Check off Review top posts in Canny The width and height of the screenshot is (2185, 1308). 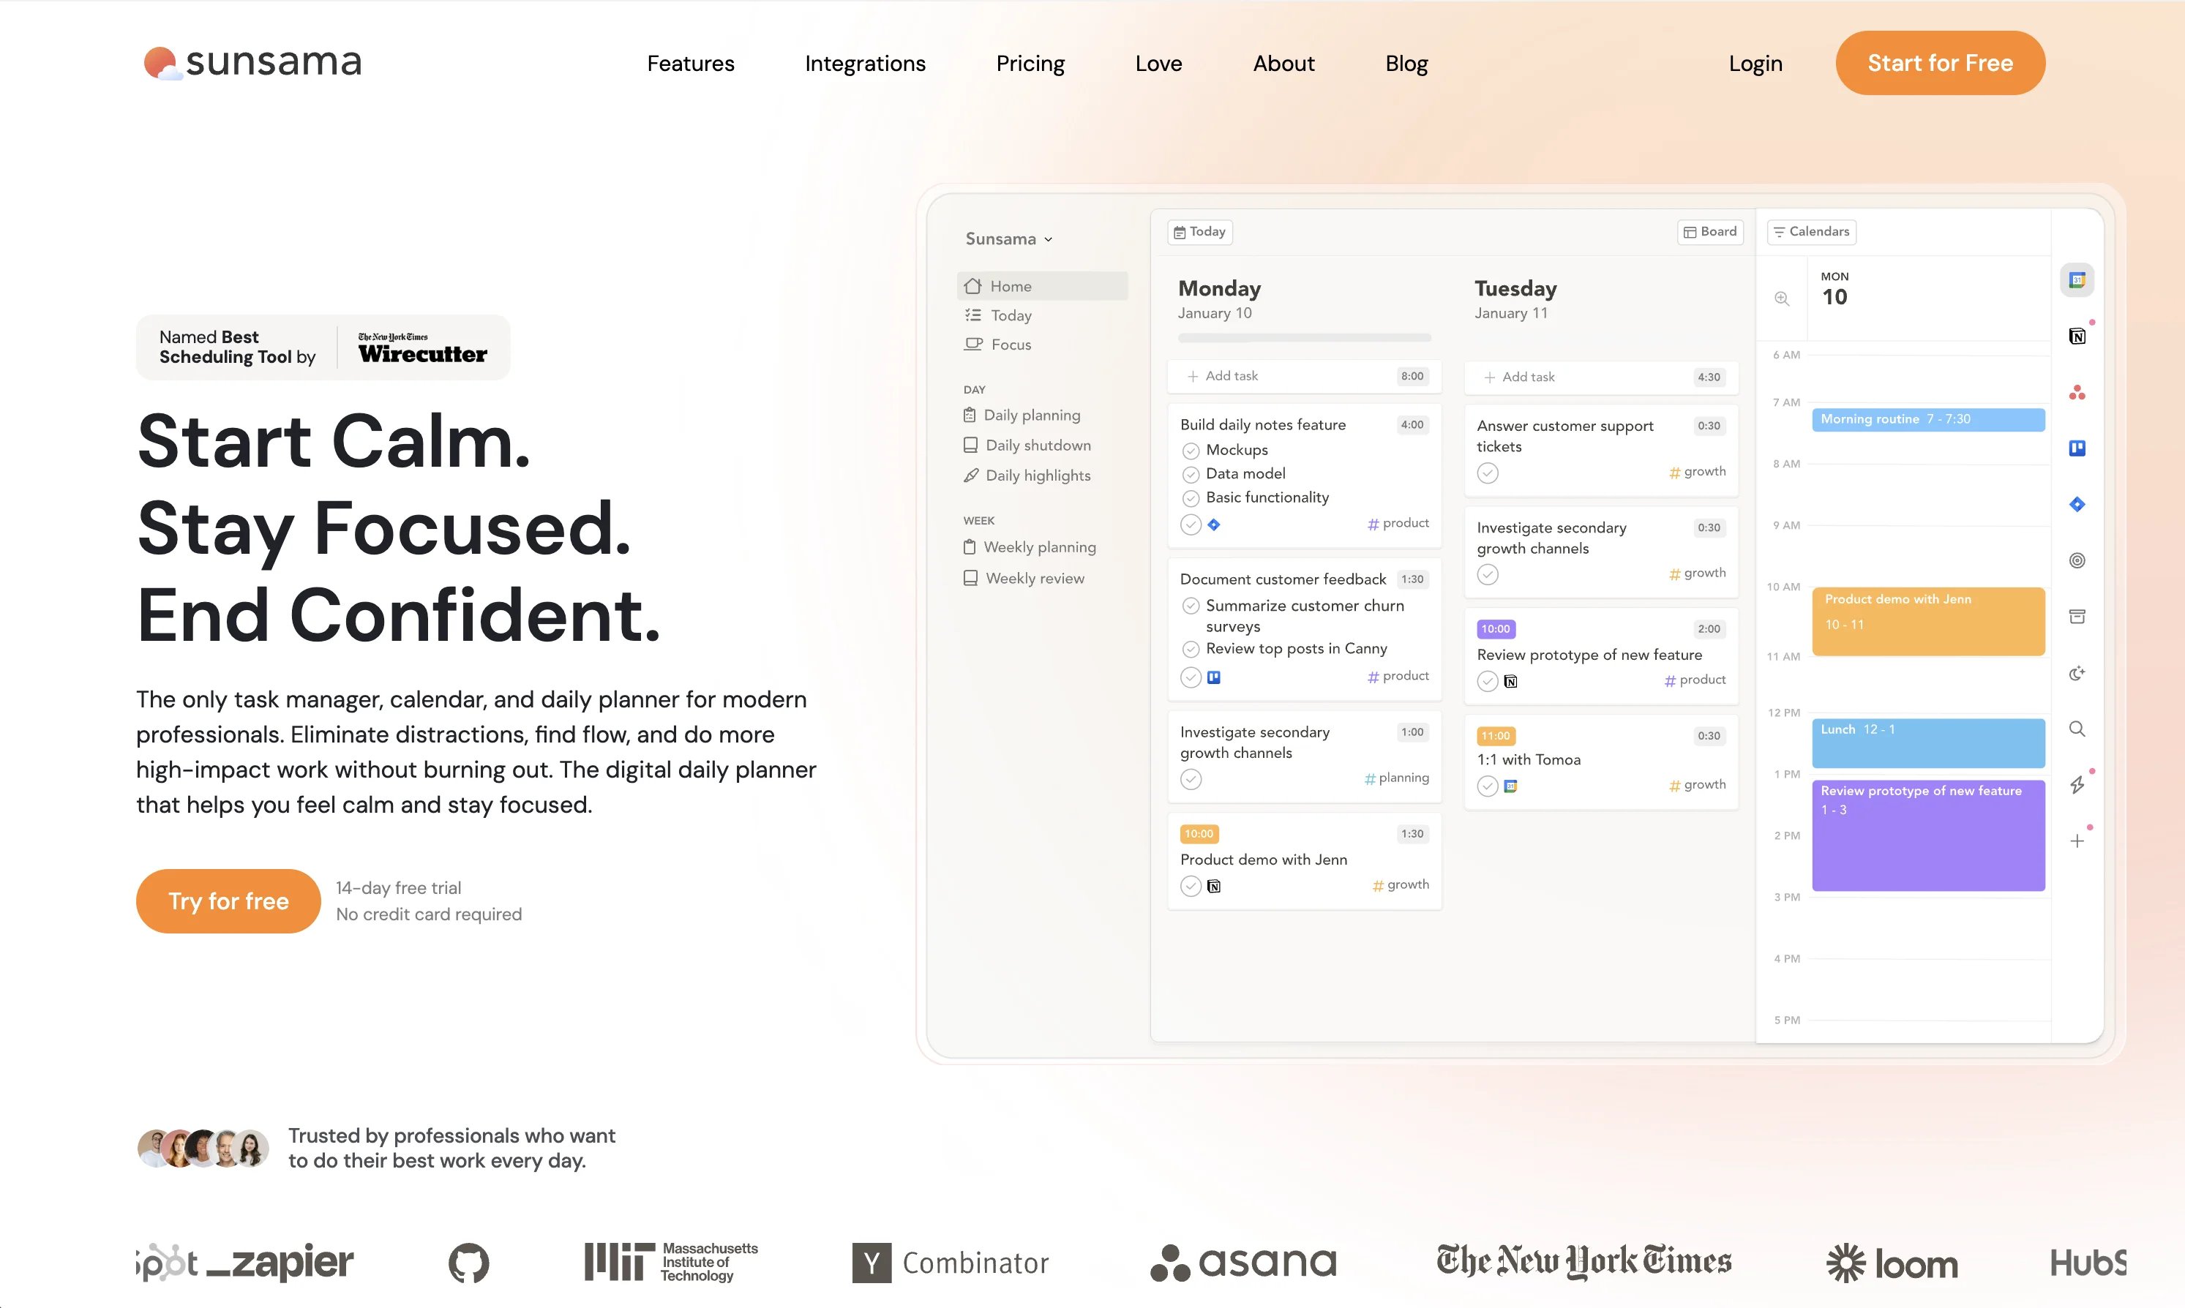(1191, 649)
